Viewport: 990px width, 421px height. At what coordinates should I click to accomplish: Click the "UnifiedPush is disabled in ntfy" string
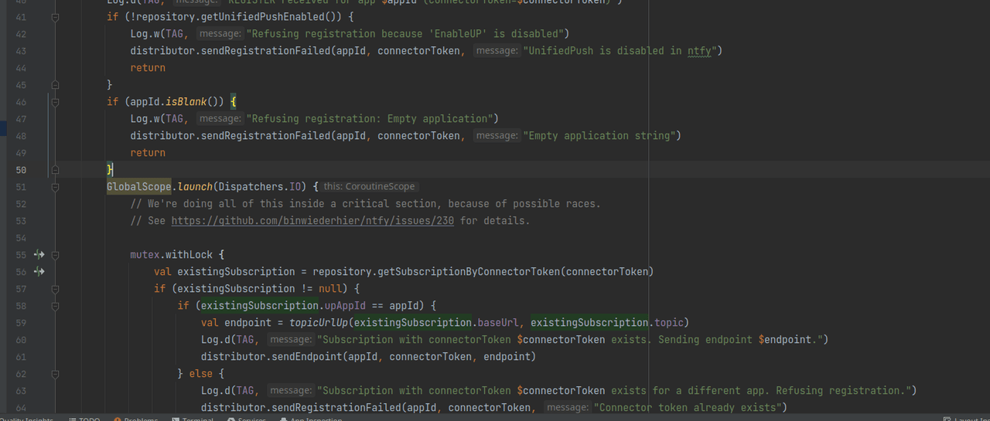point(621,50)
